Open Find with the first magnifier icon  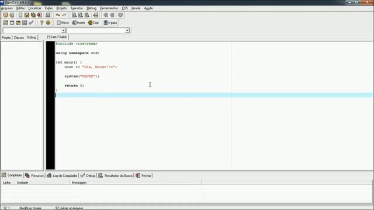tap(74, 15)
